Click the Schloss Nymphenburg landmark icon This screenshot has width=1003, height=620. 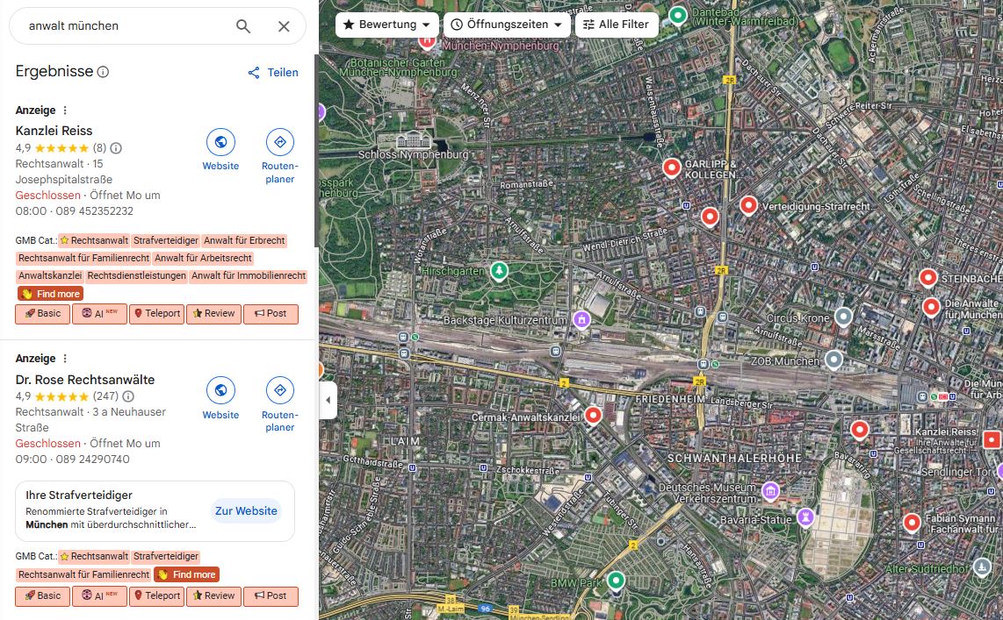click(414, 140)
